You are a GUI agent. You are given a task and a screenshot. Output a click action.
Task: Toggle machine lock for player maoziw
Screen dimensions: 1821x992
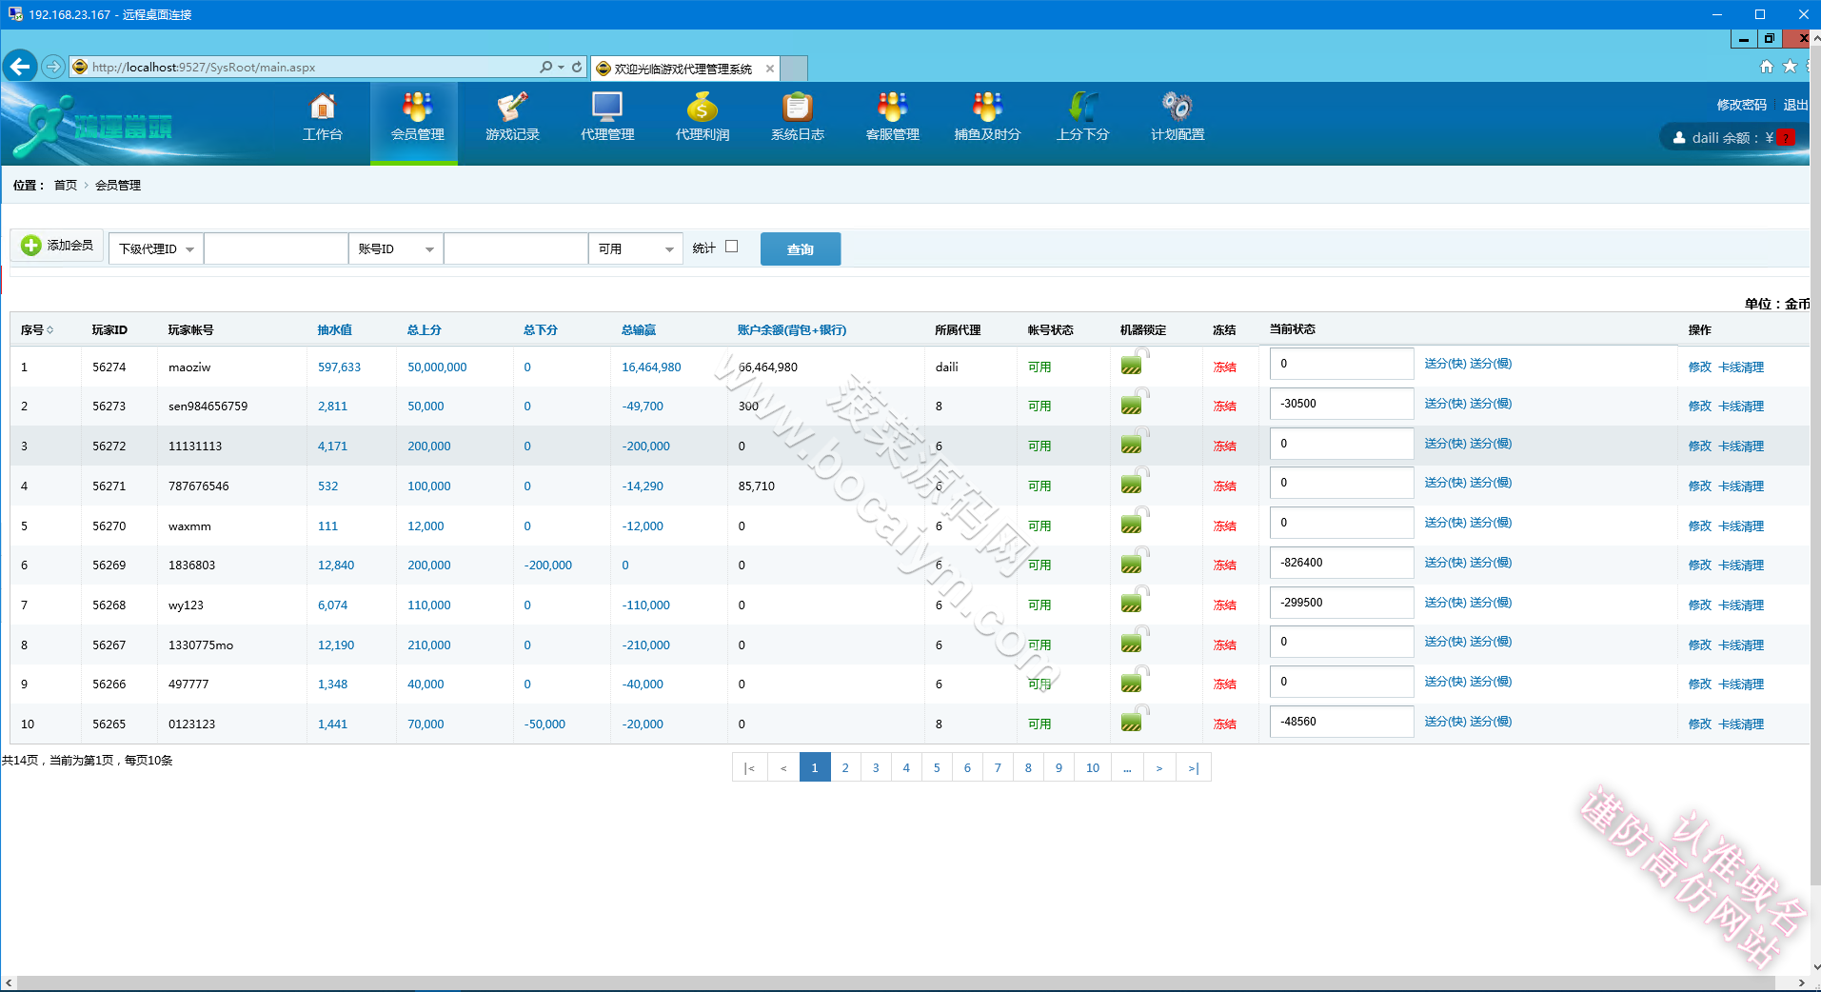(x=1135, y=362)
